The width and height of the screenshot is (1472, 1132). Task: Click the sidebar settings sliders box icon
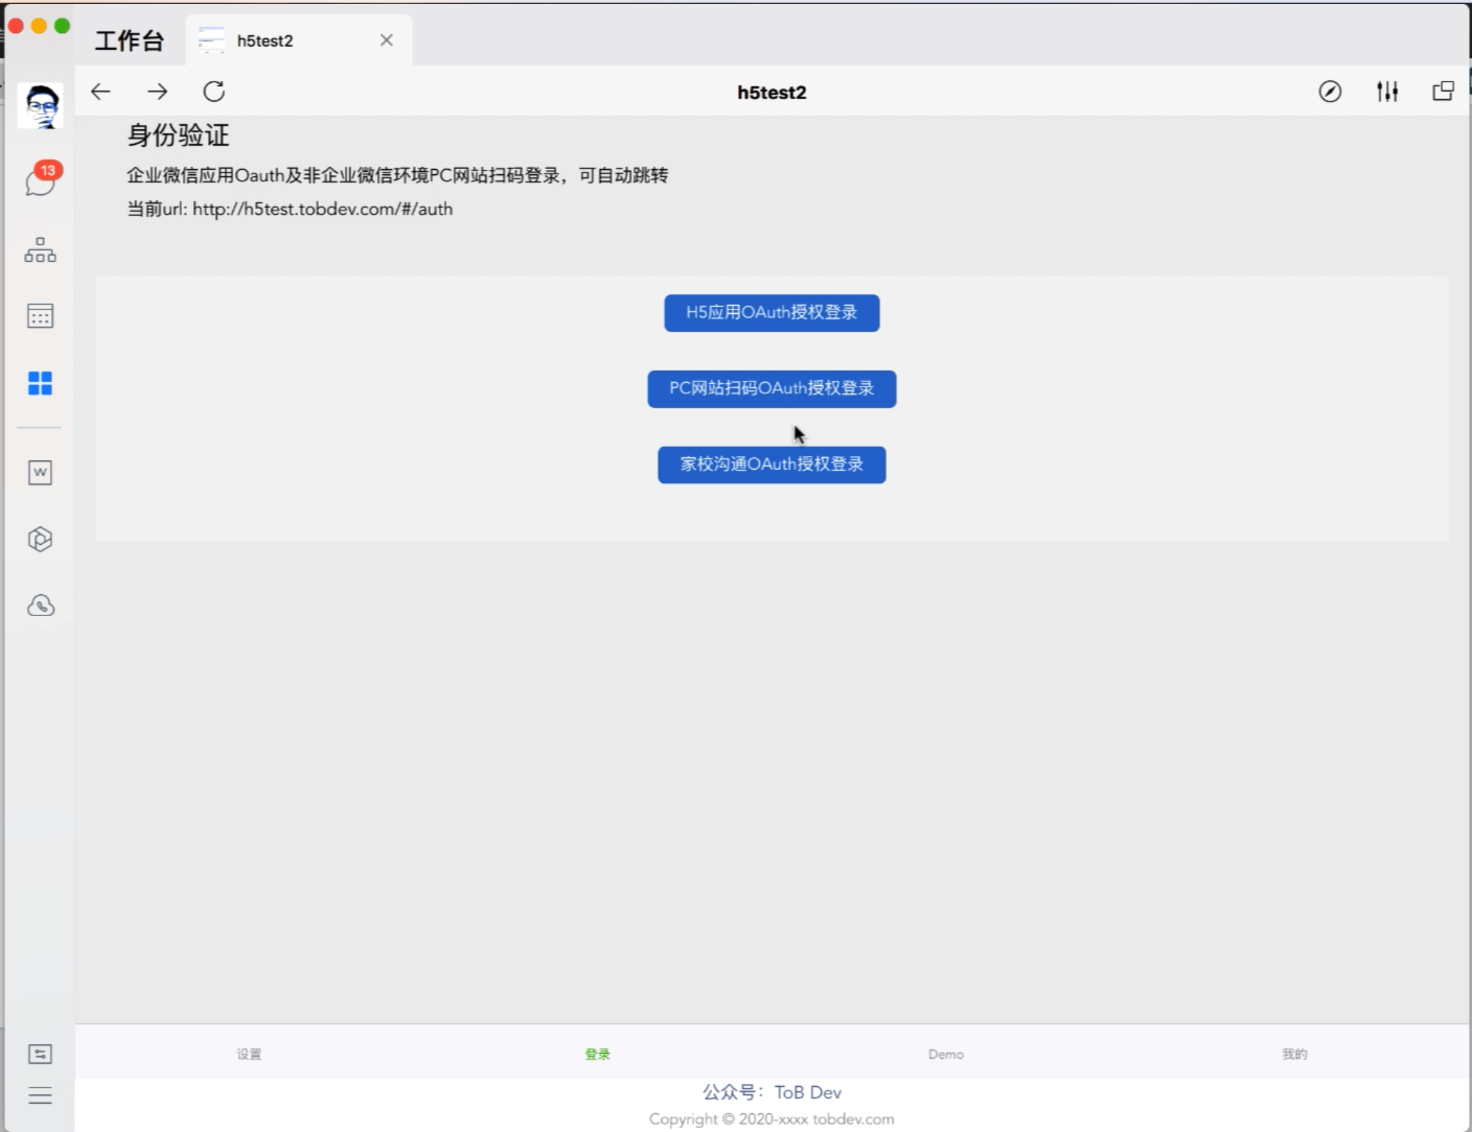click(41, 1055)
